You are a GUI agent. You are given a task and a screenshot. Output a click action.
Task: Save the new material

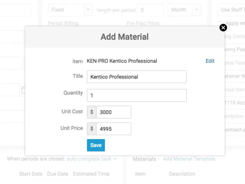[x=96, y=145]
